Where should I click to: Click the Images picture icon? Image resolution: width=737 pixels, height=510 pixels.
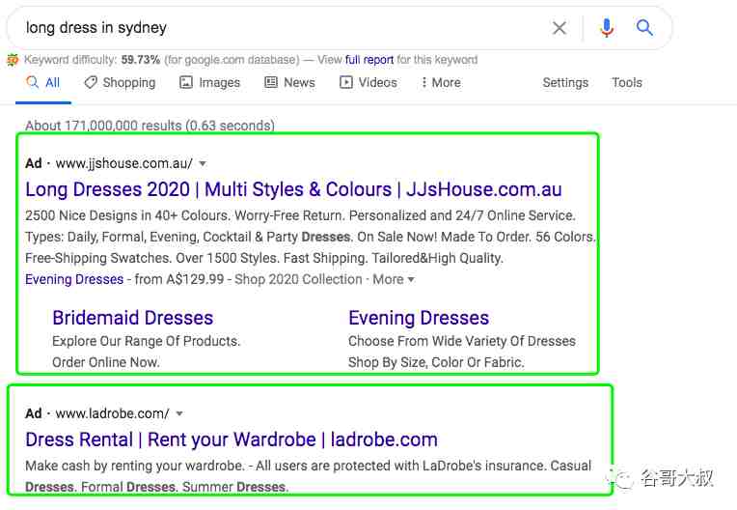pyautogui.click(x=186, y=82)
